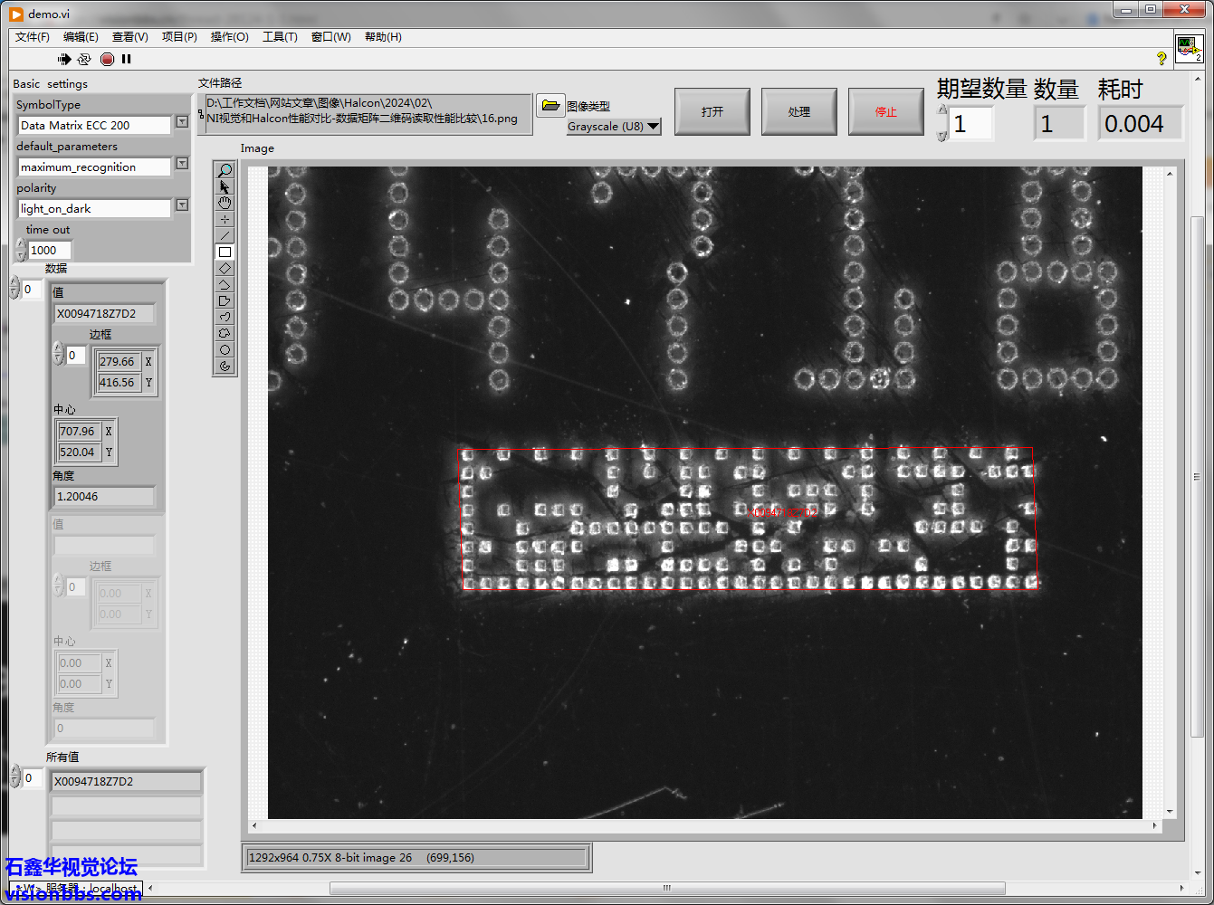Open the polarity dropdown arrow

(182, 205)
